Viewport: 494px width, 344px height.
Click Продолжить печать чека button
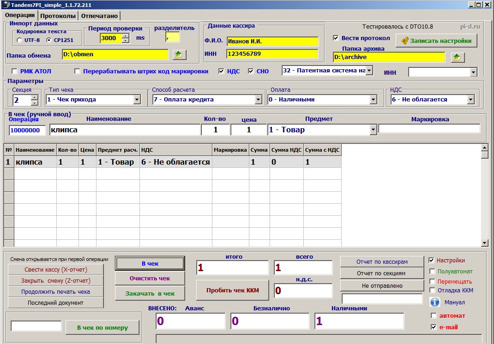coord(56,291)
